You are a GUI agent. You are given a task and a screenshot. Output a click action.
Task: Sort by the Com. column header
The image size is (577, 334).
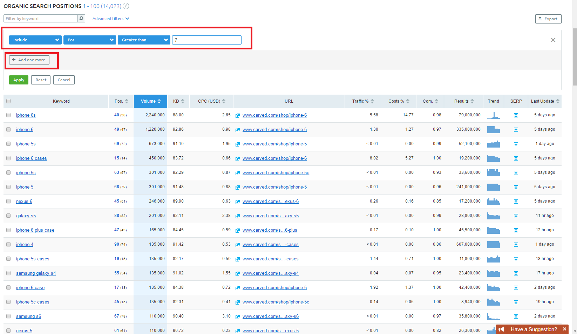point(430,101)
